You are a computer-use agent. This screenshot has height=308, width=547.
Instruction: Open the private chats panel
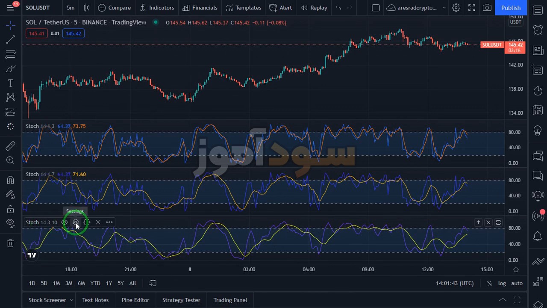pyautogui.click(x=538, y=175)
